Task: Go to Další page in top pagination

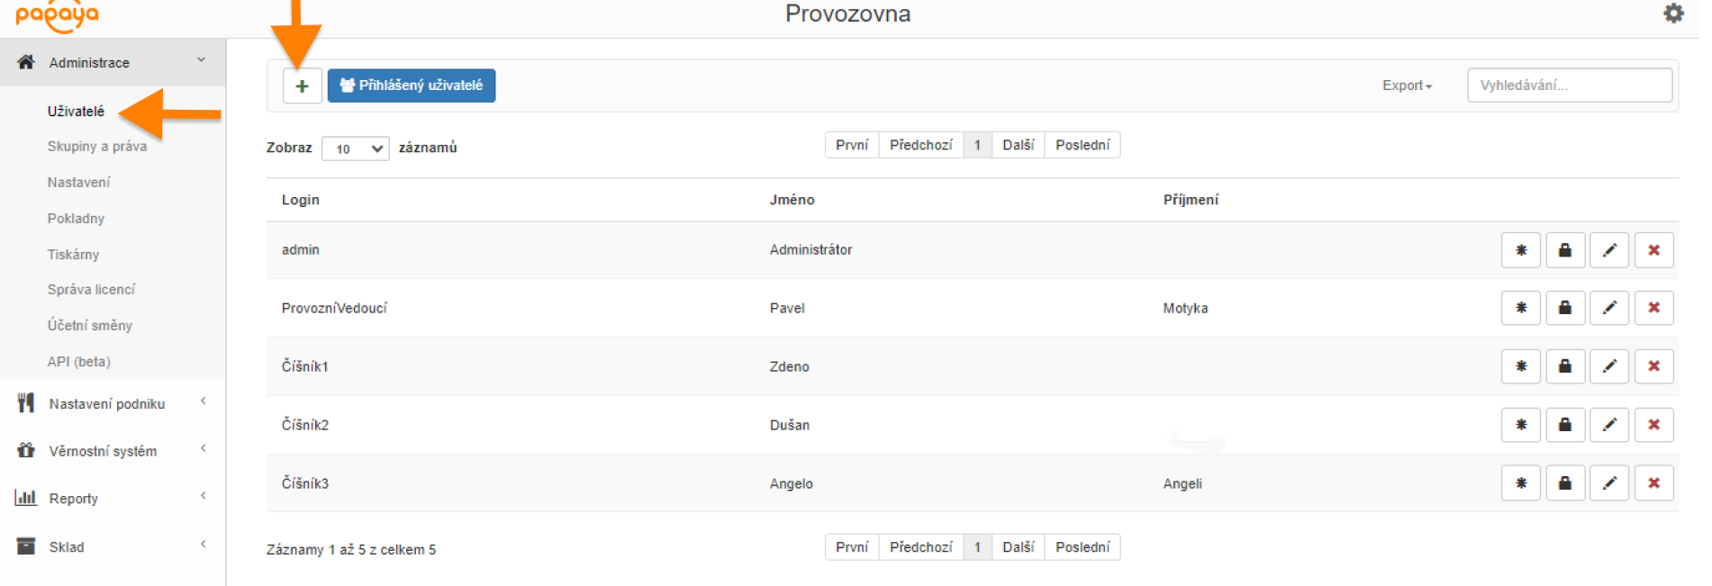Action: (1018, 145)
